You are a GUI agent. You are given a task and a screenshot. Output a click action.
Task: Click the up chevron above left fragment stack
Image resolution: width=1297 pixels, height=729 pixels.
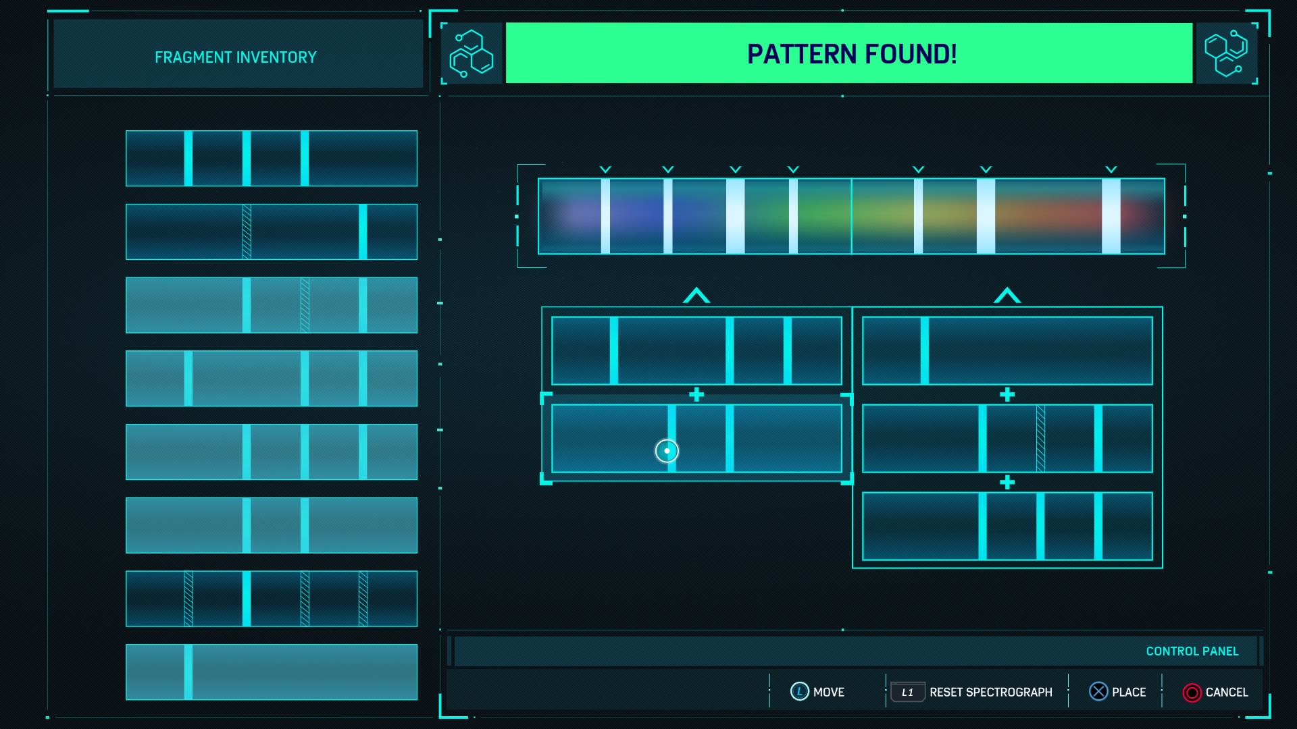(696, 296)
